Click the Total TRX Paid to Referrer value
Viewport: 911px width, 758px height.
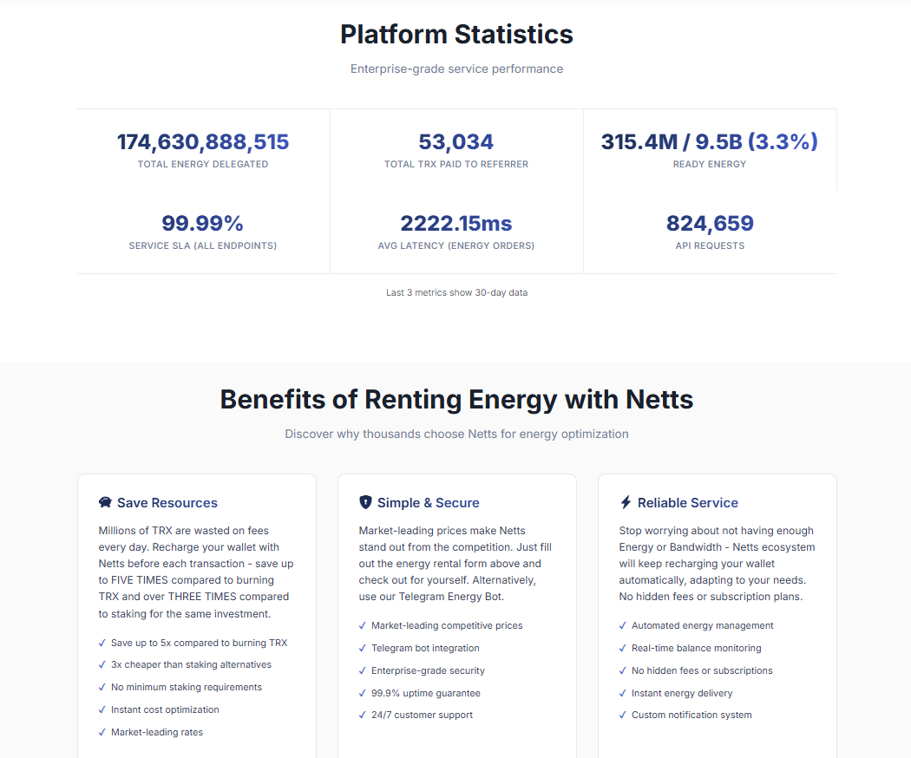456,142
